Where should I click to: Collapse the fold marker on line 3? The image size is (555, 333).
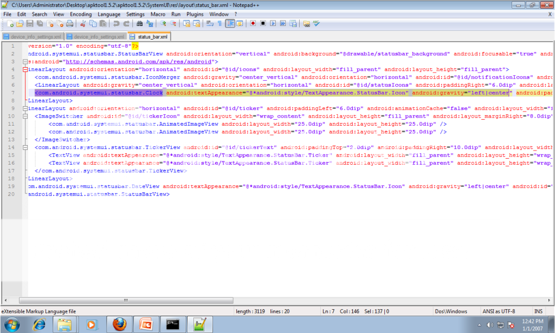(x=25, y=62)
